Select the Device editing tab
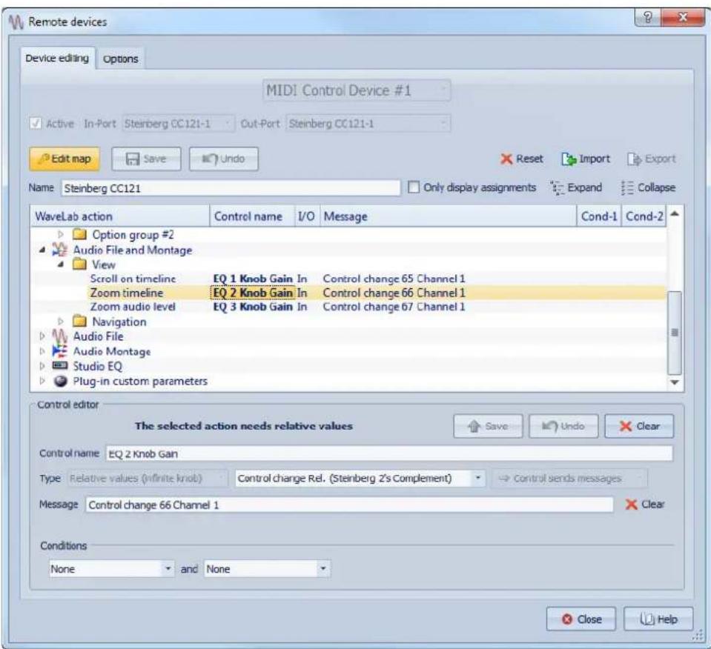711x649 pixels. coord(57,59)
